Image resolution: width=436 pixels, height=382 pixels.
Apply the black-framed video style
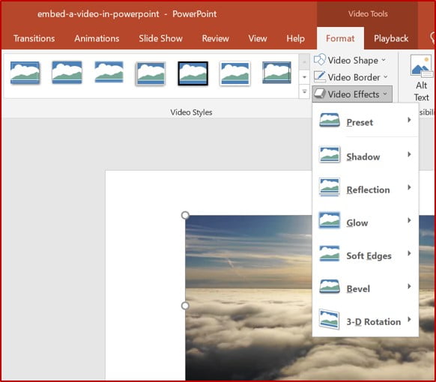[x=193, y=73]
